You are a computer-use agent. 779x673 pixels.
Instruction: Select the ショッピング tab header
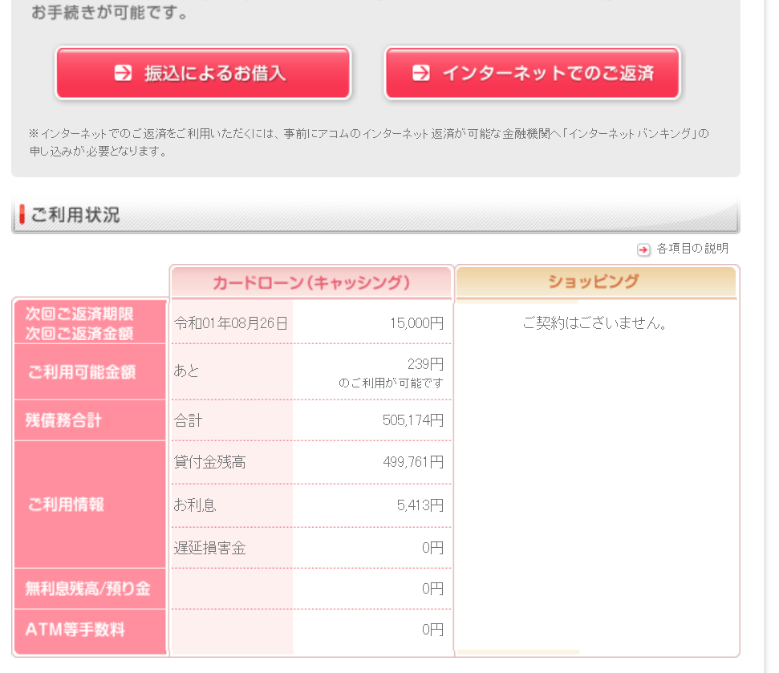pyautogui.click(x=595, y=282)
